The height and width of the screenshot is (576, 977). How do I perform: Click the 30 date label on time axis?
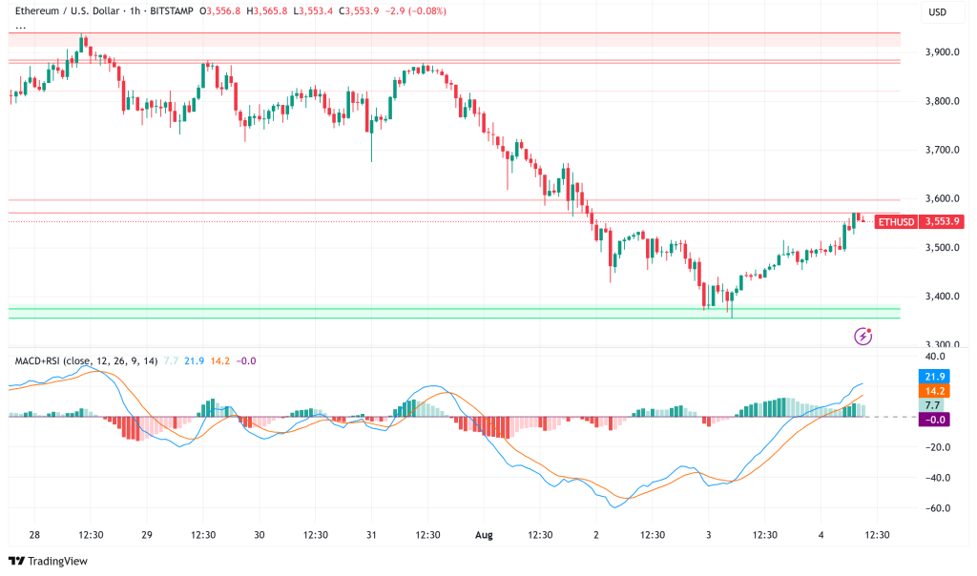260,535
